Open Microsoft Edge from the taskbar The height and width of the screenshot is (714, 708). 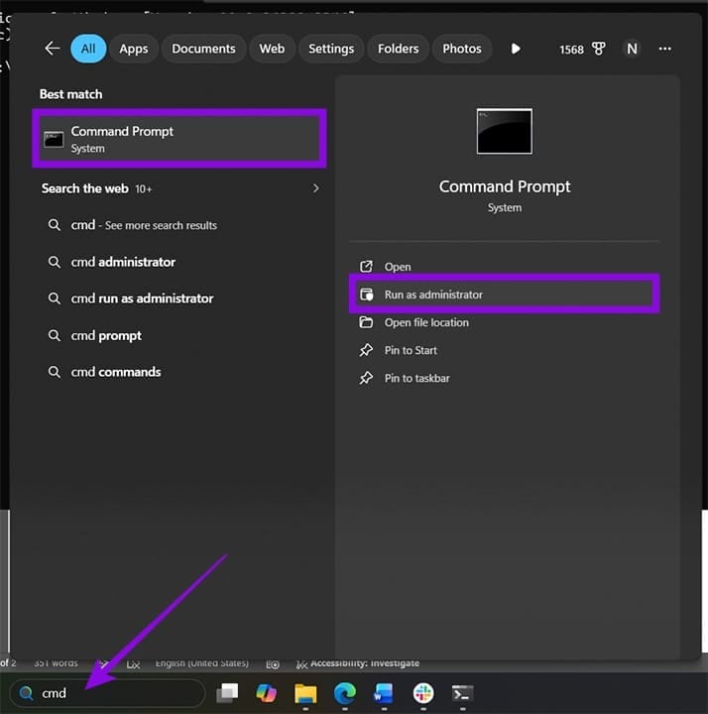point(345,693)
